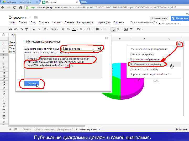Click the Print icon in the toolbar

click(x=10, y=29)
